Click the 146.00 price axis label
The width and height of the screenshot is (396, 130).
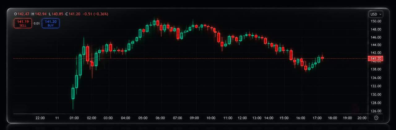pos(376,37)
